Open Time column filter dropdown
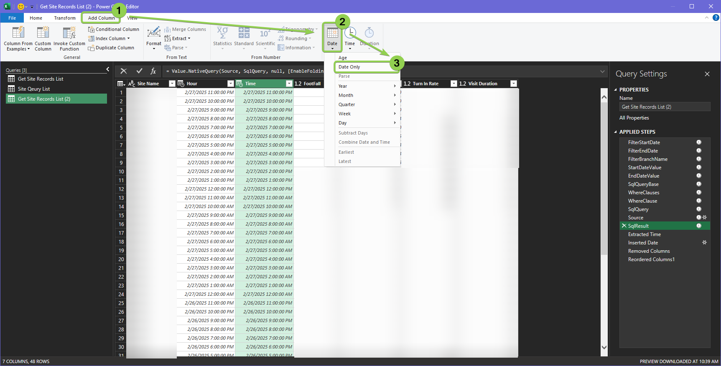 (x=289, y=84)
